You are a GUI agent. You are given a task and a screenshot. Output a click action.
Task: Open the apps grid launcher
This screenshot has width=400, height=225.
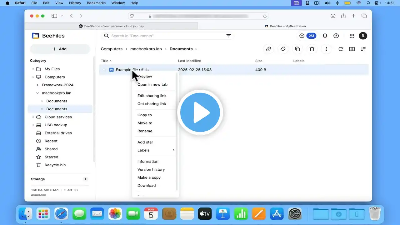coord(352,36)
